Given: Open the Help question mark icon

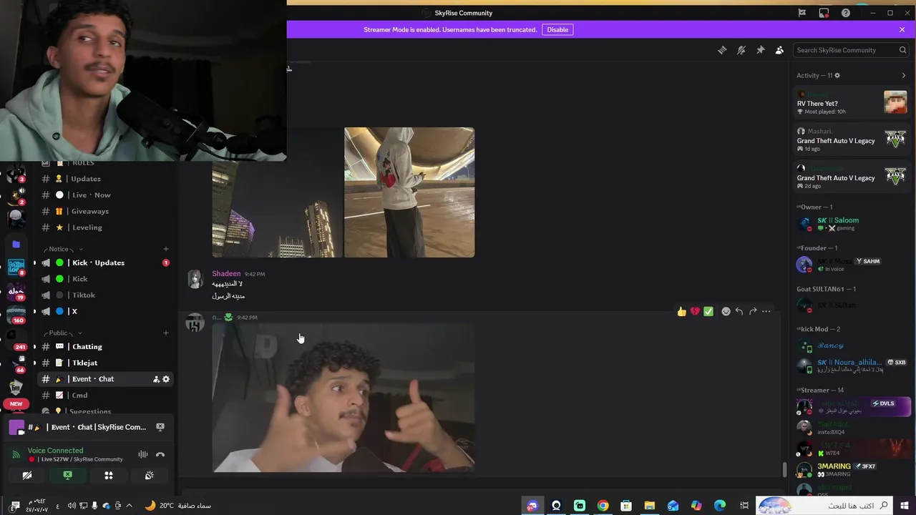Looking at the screenshot, I should (x=846, y=13).
